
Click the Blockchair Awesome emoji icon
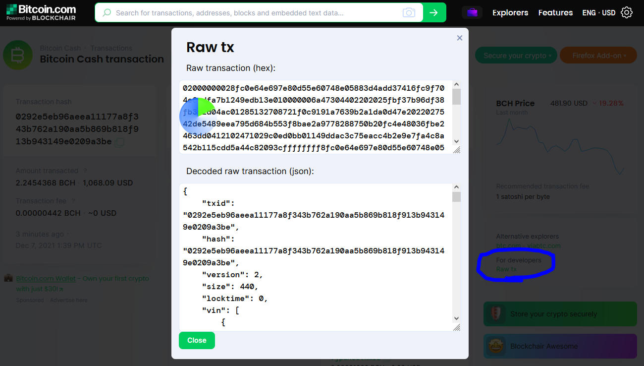[x=496, y=346]
